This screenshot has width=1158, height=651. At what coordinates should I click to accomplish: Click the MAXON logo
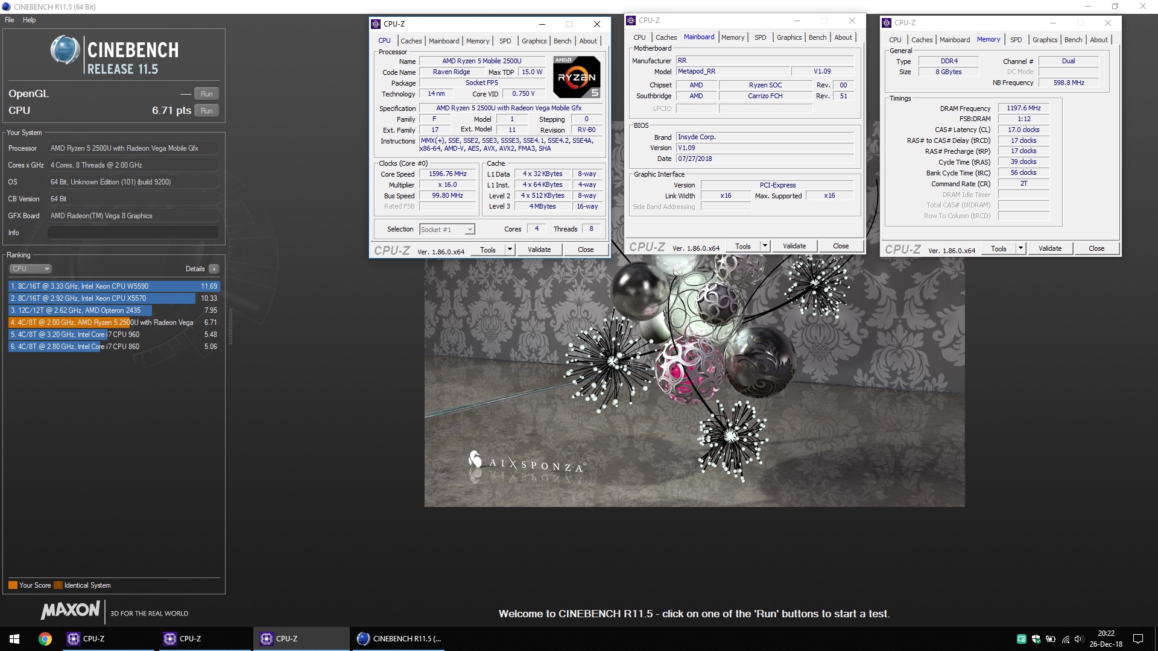[x=70, y=611]
